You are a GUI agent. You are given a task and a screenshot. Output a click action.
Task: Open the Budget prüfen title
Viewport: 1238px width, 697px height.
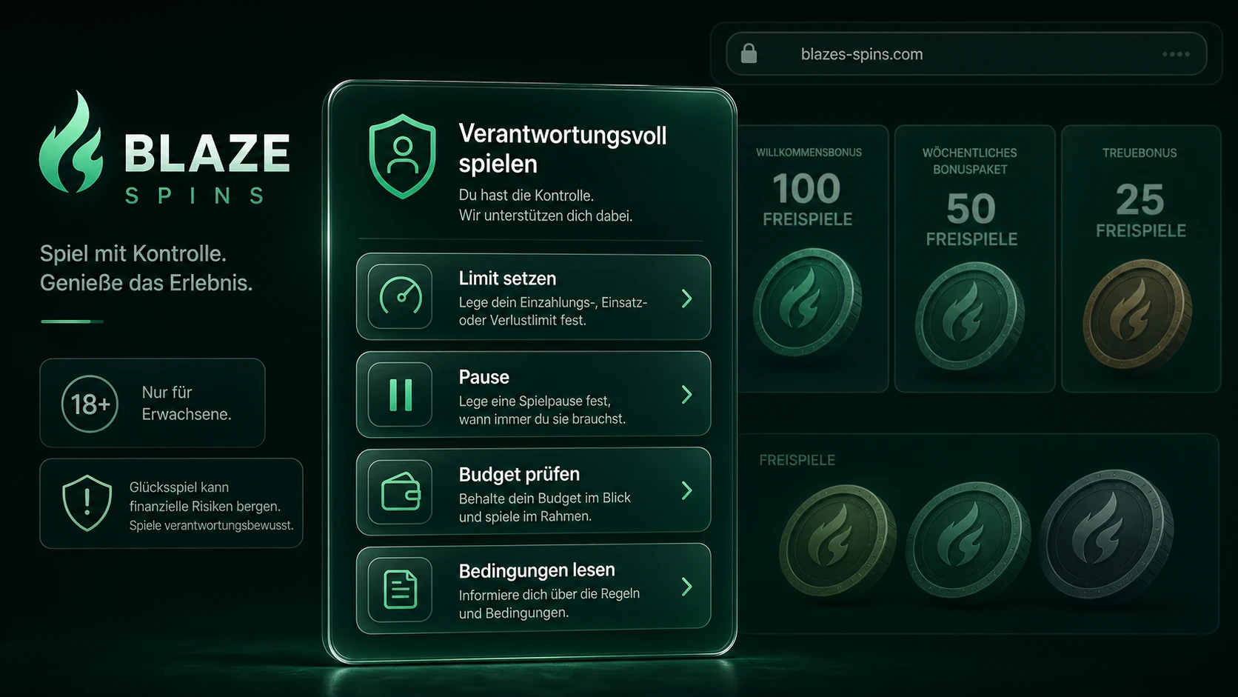click(519, 474)
